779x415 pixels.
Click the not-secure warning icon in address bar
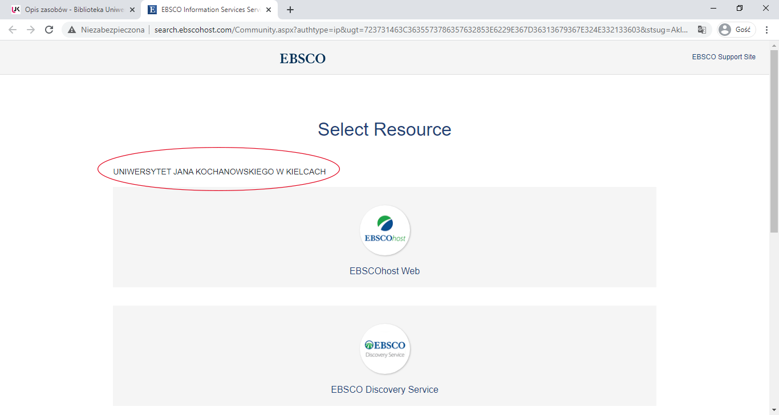72,30
